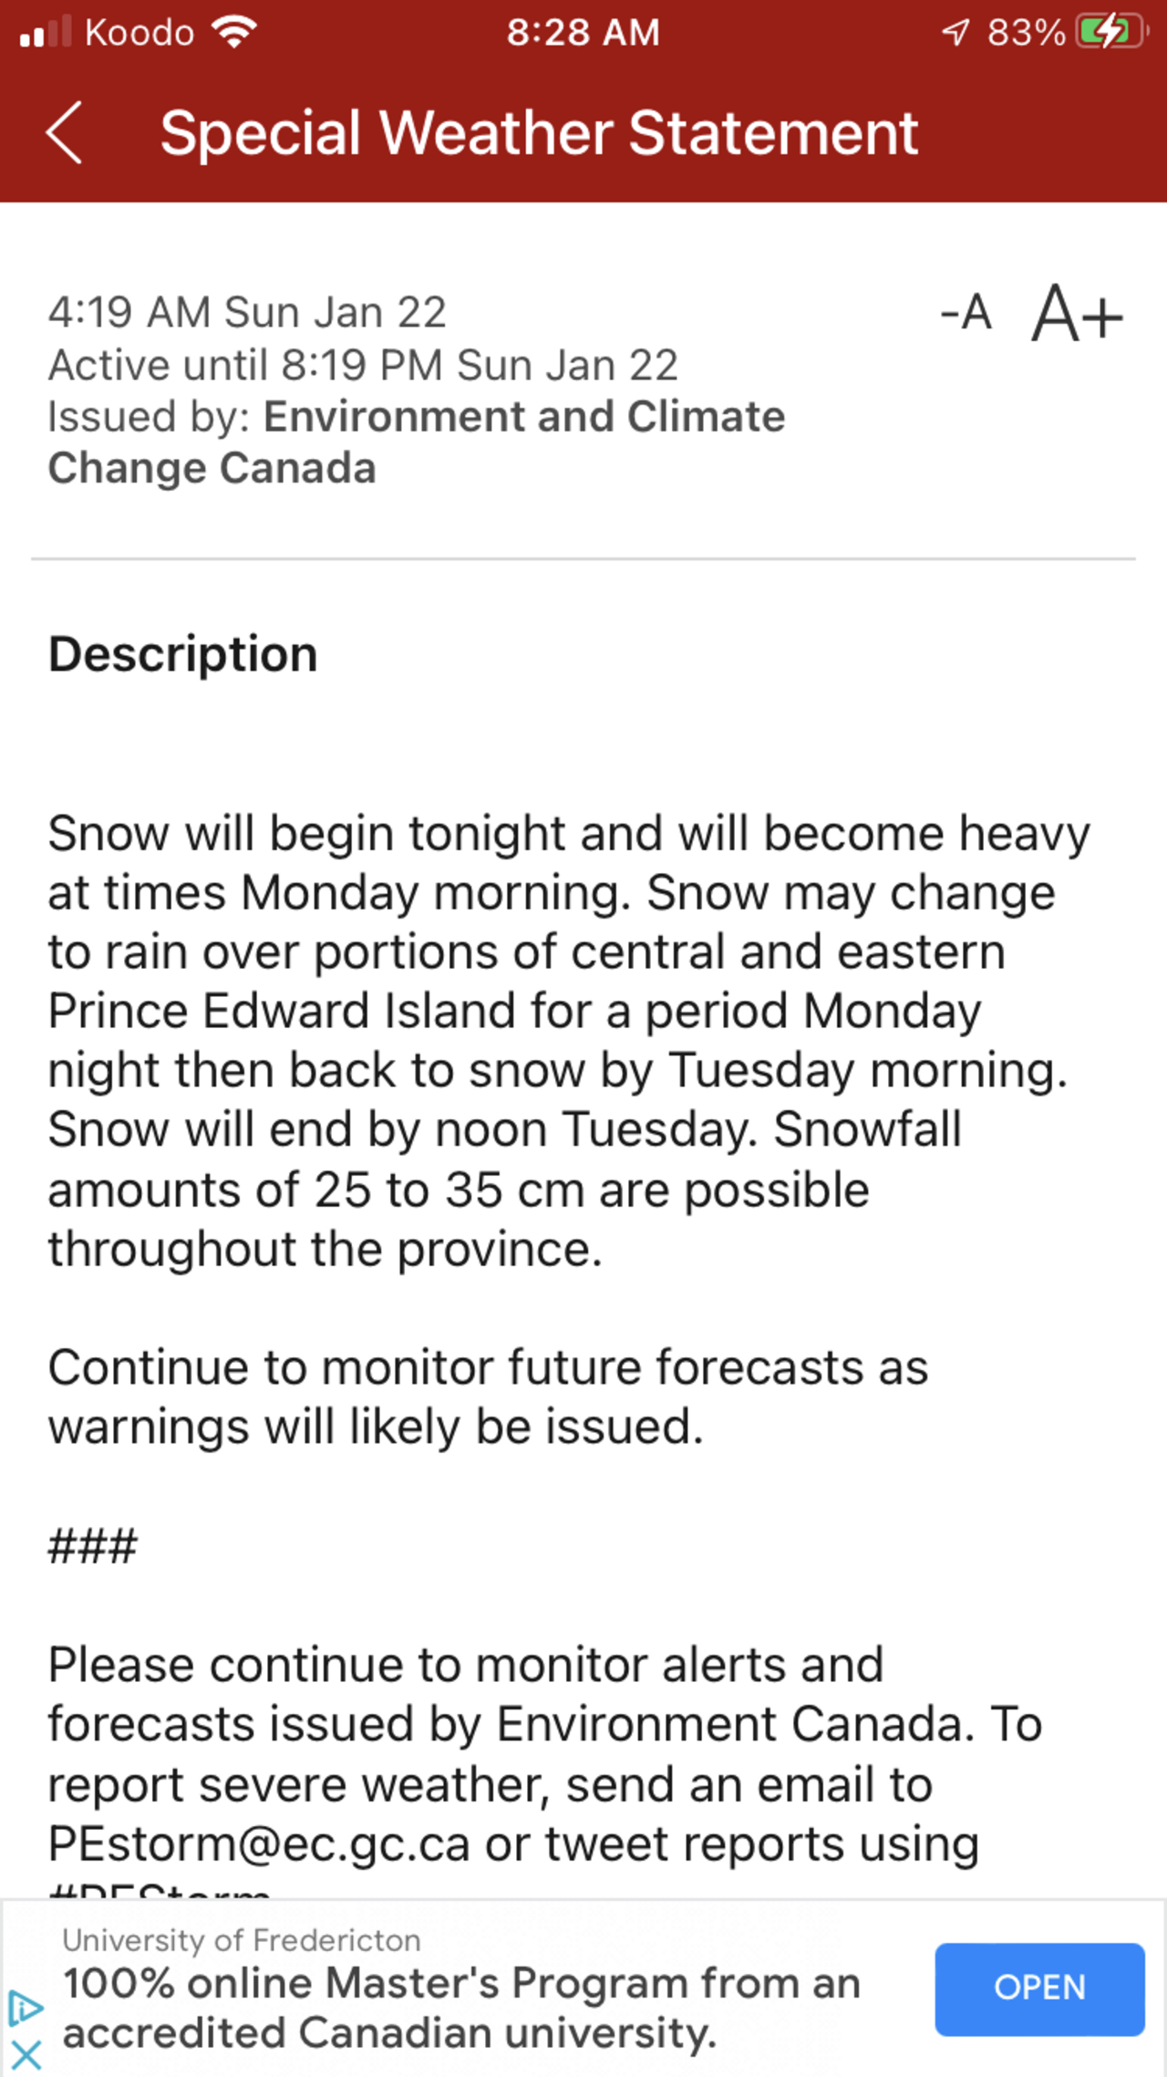Screen dimensions: 1167x2077
Task: Tap the 8:28 AM status bar clock
Action: click(x=583, y=33)
